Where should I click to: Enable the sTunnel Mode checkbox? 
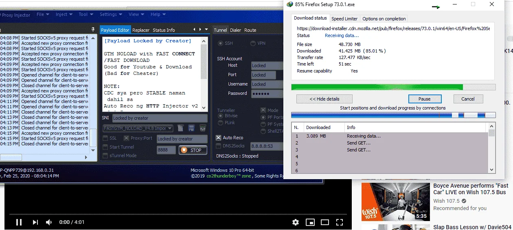(105, 156)
